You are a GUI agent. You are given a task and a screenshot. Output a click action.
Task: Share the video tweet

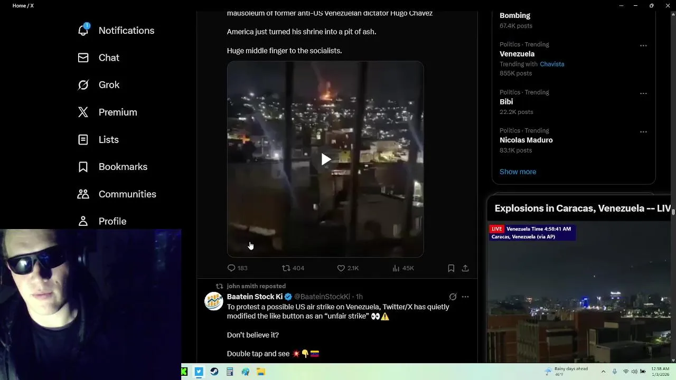(465, 268)
